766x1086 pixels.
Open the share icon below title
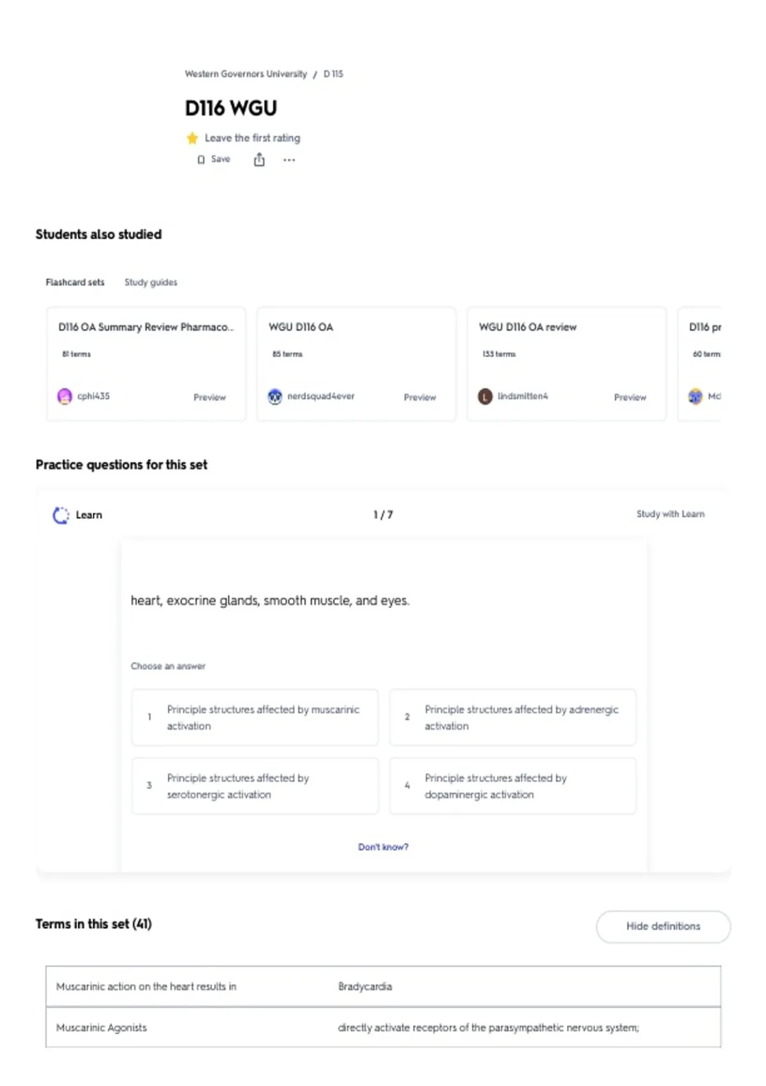pyautogui.click(x=259, y=160)
